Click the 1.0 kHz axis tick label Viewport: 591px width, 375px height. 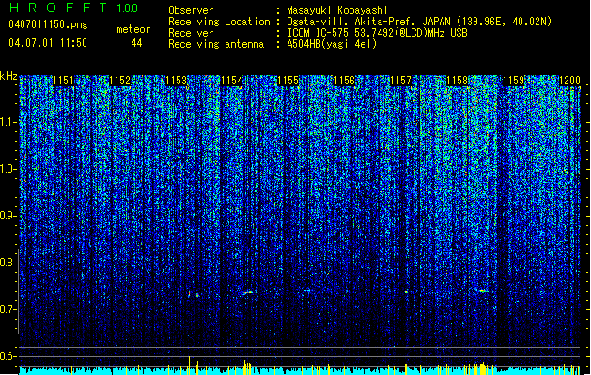click(x=8, y=169)
